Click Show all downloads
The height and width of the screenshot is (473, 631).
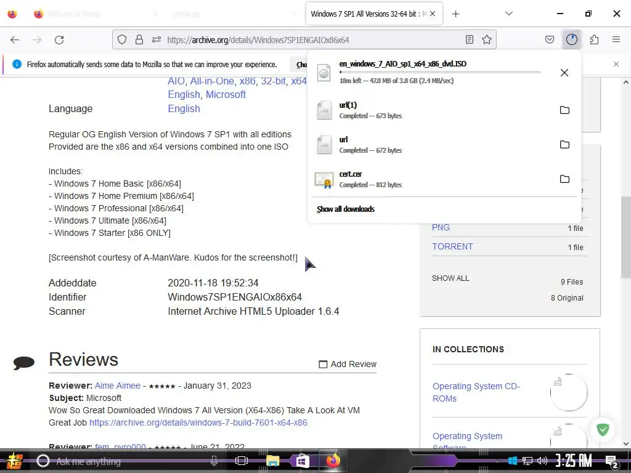point(346,209)
